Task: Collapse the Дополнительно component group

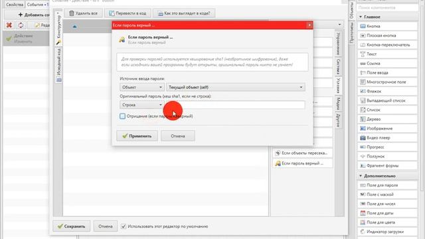Action: pyautogui.click(x=361, y=176)
